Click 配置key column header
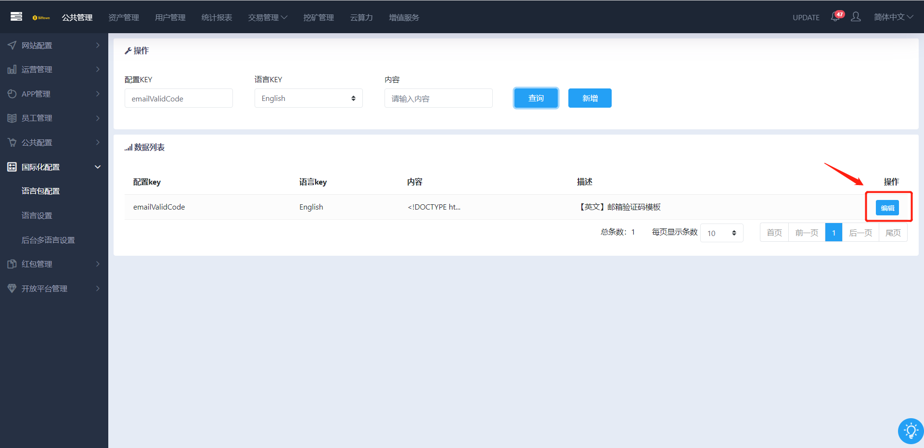924x448 pixels. [x=147, y=182]
